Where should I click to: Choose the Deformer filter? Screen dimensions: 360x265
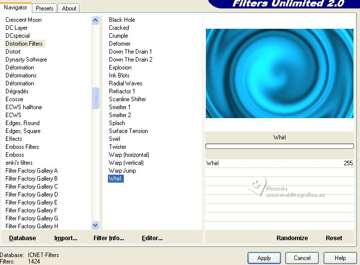tap(120, 44)
